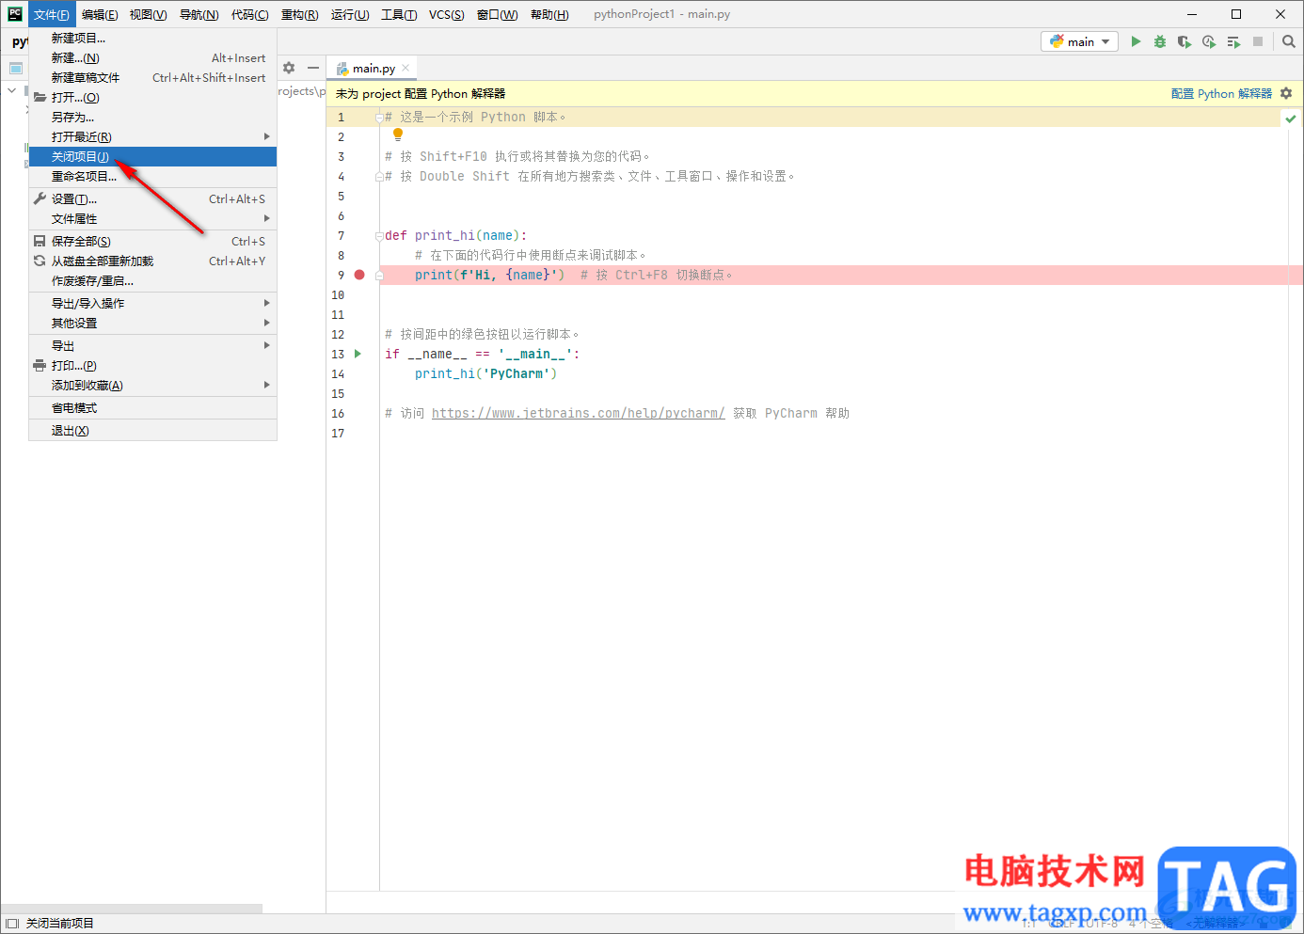
Task: Click line number 17 in the gutter
Action: [x=338, y=433]
